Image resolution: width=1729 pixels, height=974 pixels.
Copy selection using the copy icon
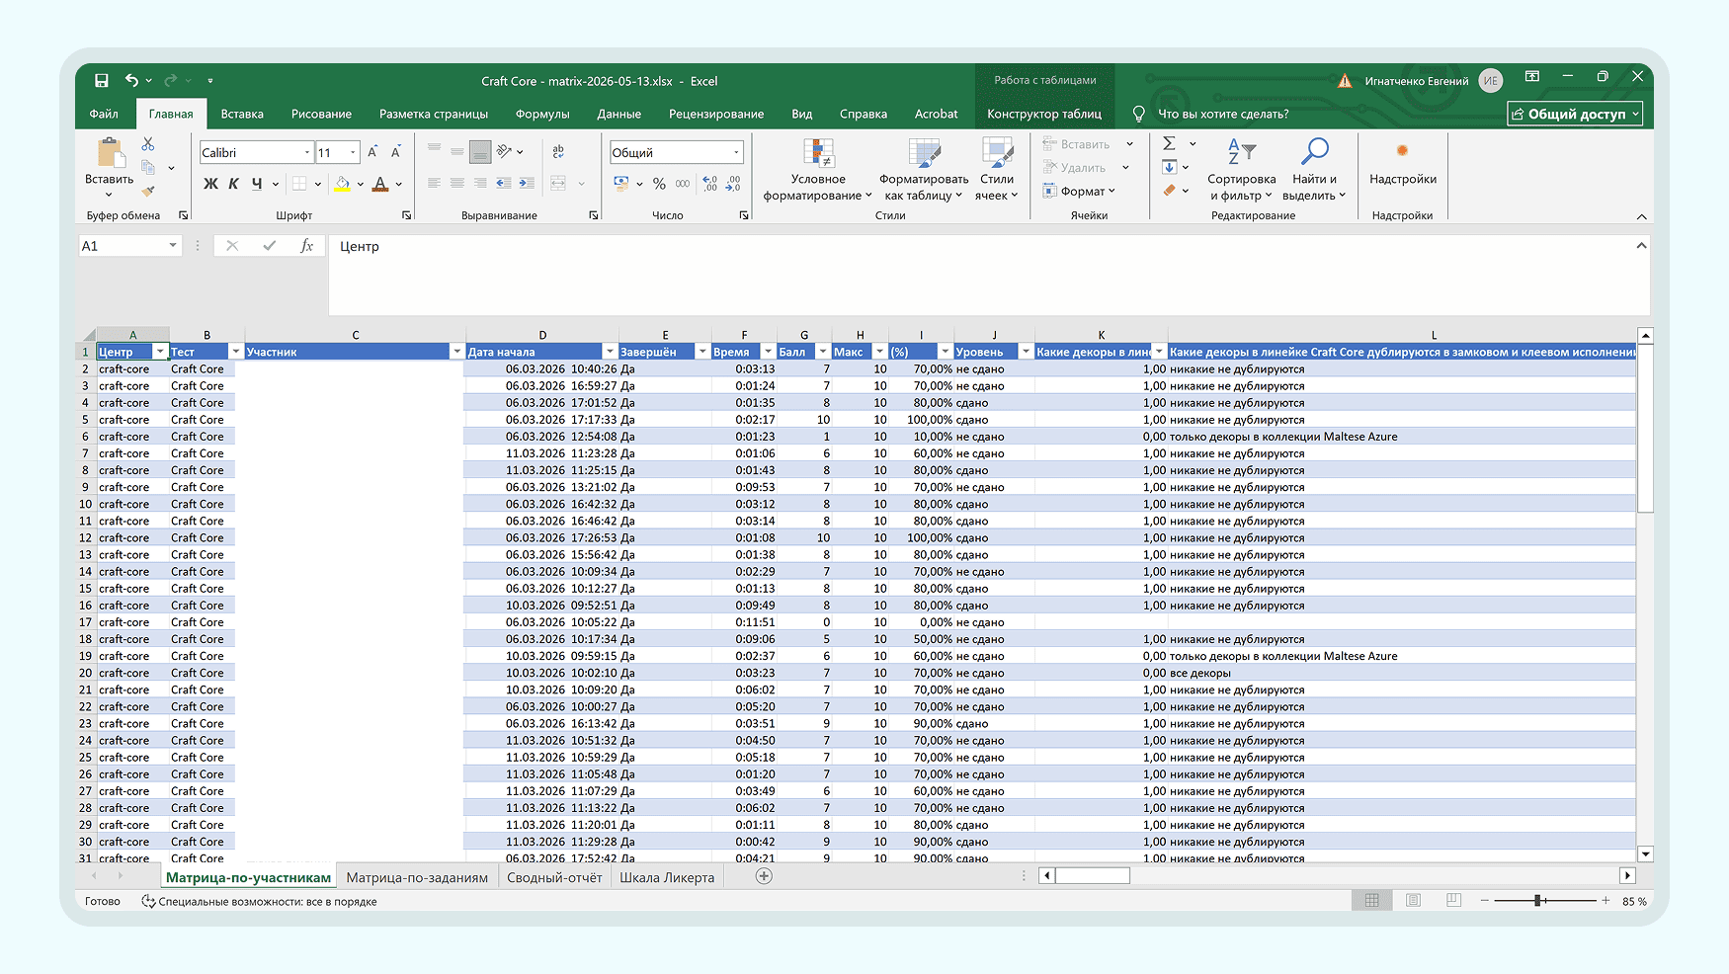pyautogui.click(x=148, y=167)
